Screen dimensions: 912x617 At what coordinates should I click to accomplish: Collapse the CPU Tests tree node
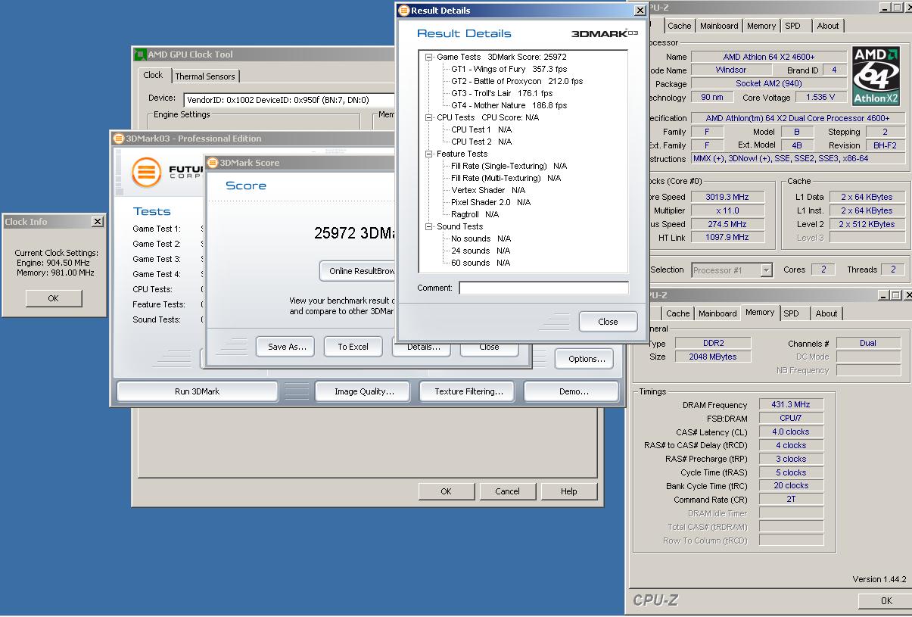point(429,117)
